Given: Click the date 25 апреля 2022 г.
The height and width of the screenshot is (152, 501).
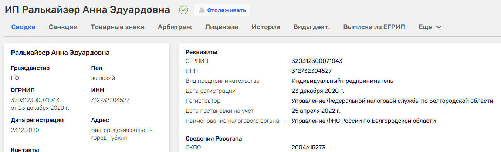Looking at the screenshot, I should point(316,111).
